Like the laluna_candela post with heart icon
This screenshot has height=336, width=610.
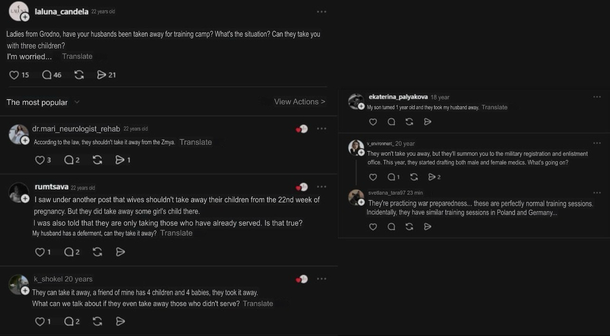coord(14,75)
